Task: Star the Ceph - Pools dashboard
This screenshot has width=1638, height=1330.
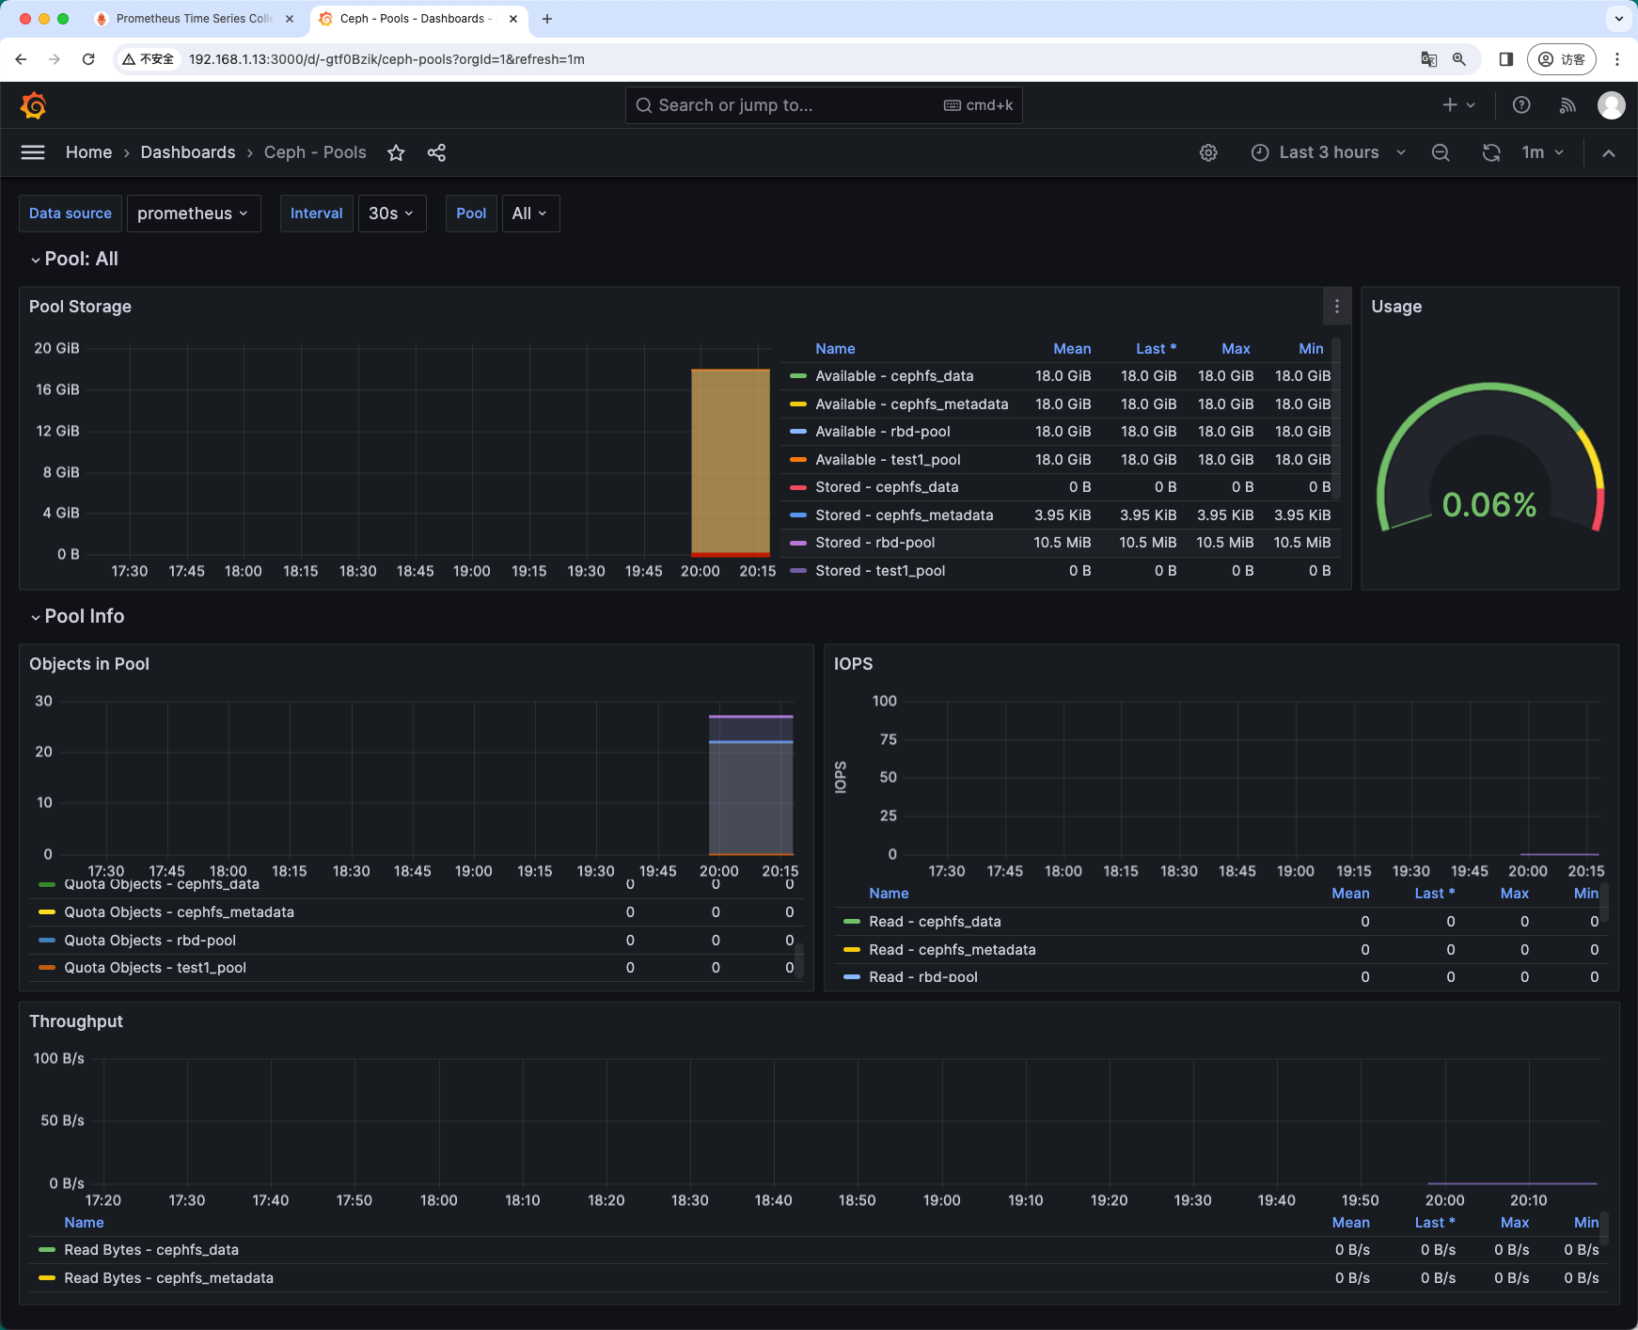Action: point(396,152)
